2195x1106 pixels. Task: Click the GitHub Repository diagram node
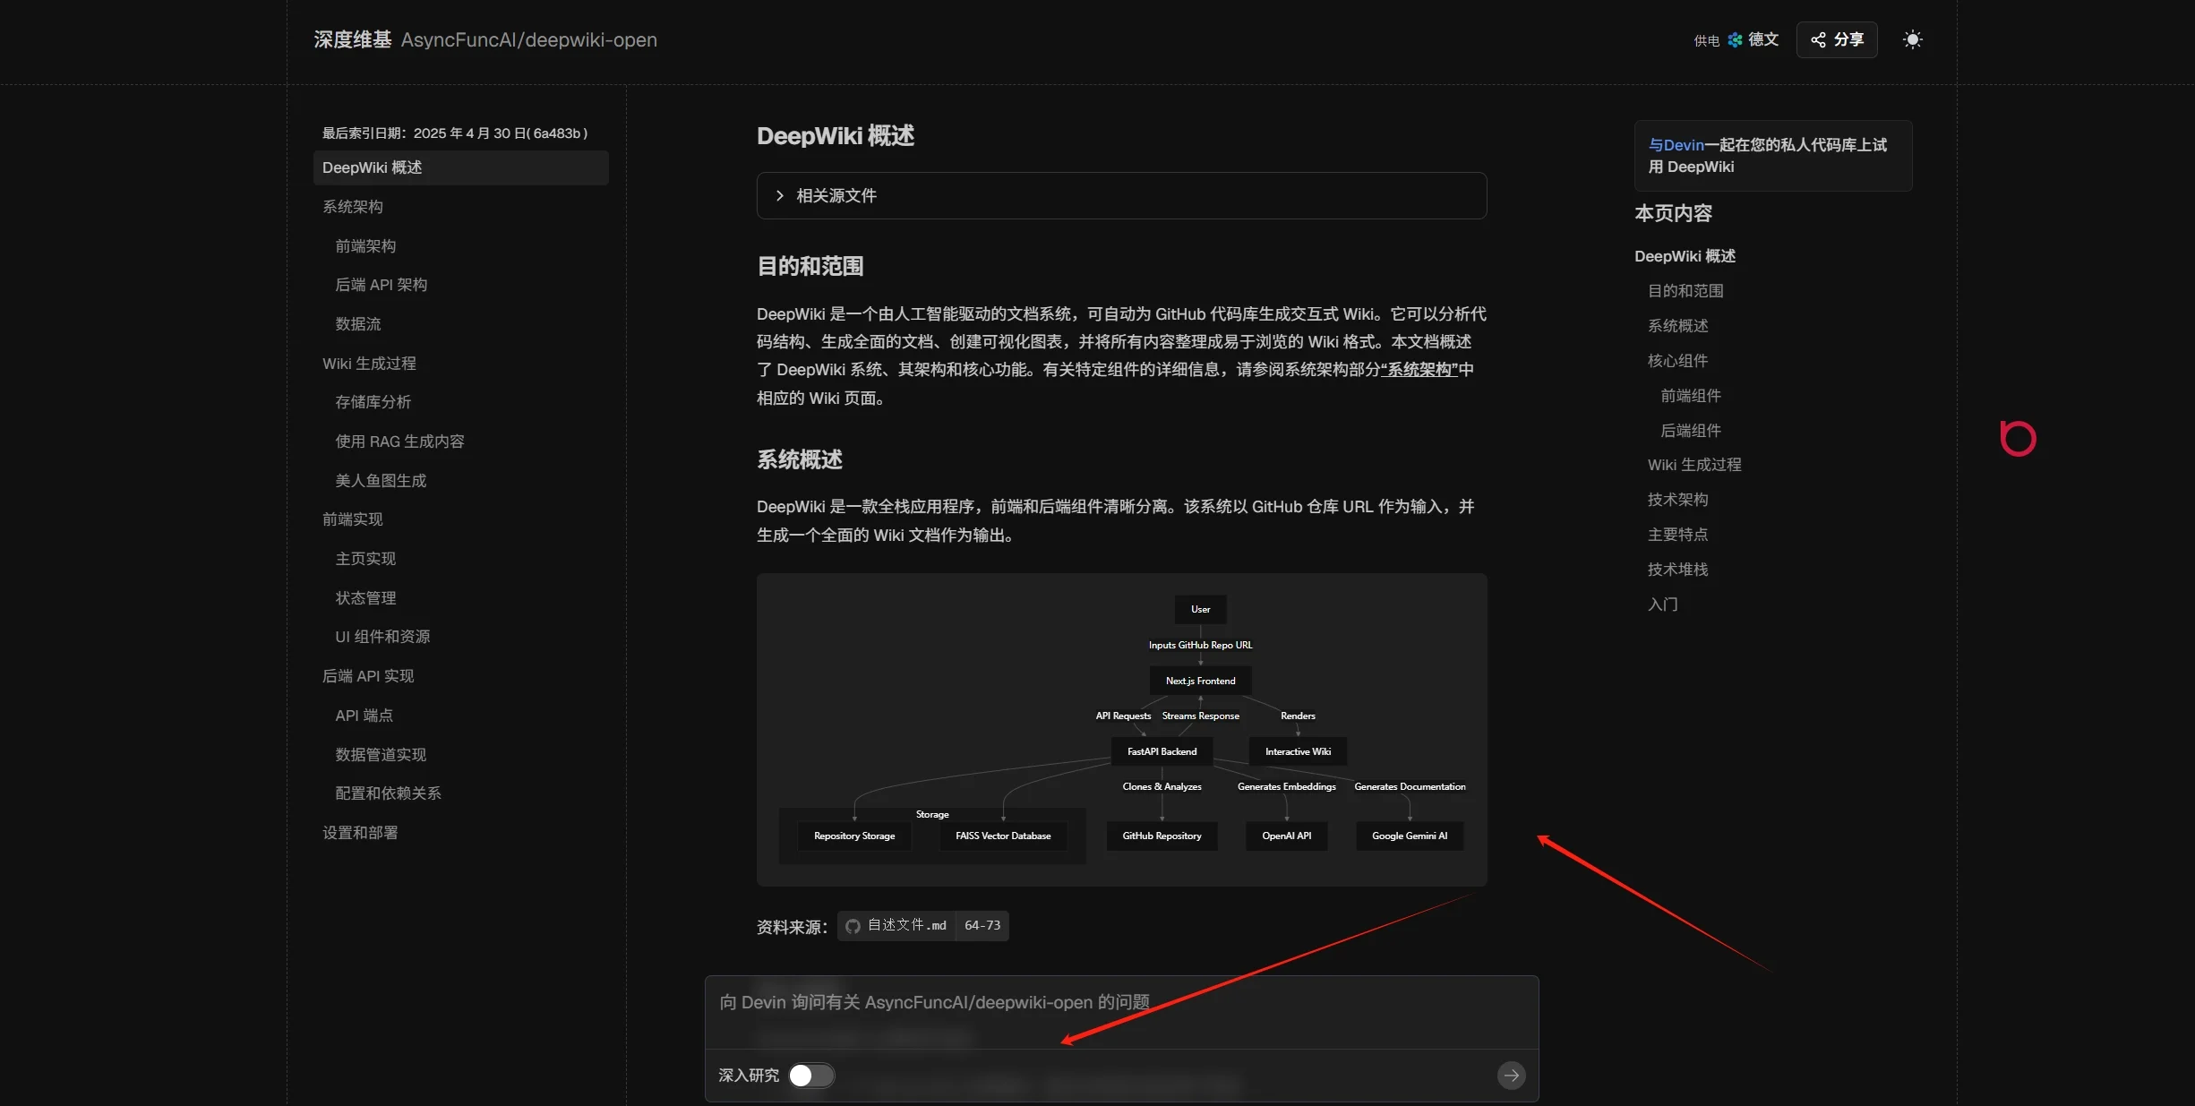[x=1162, y=836]
